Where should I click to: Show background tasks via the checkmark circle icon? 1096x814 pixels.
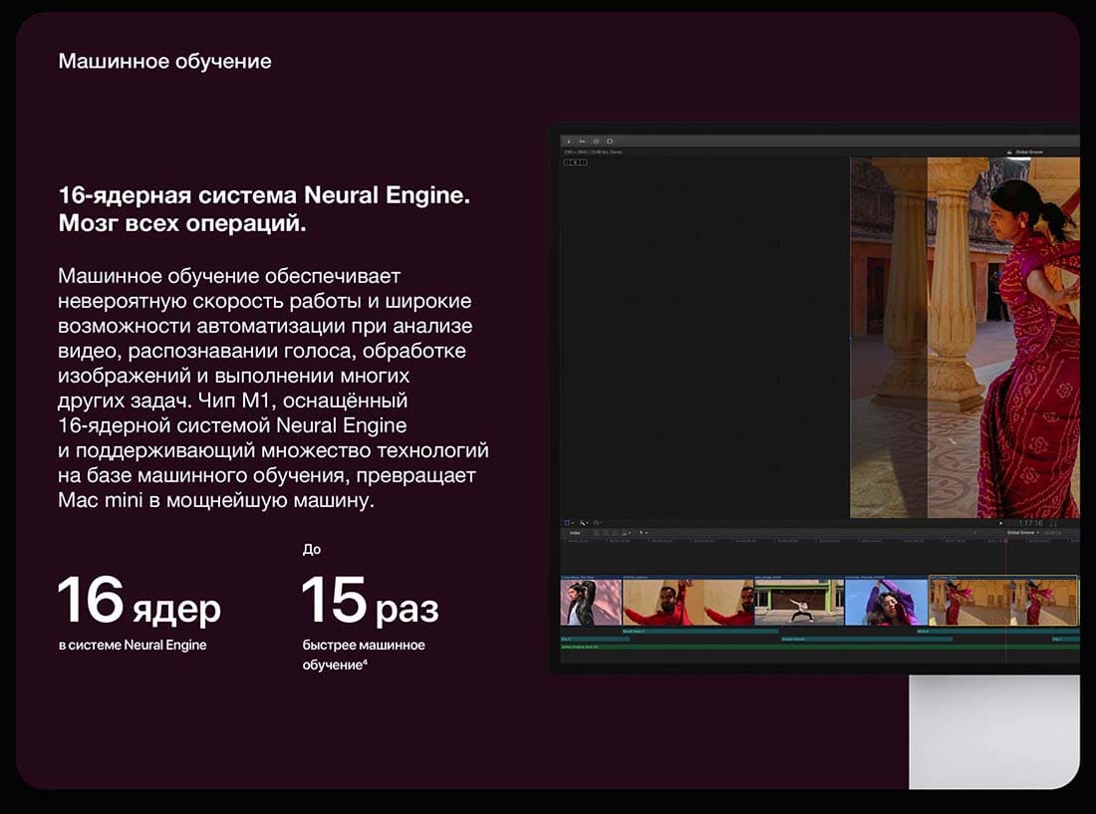pos(596,140)
